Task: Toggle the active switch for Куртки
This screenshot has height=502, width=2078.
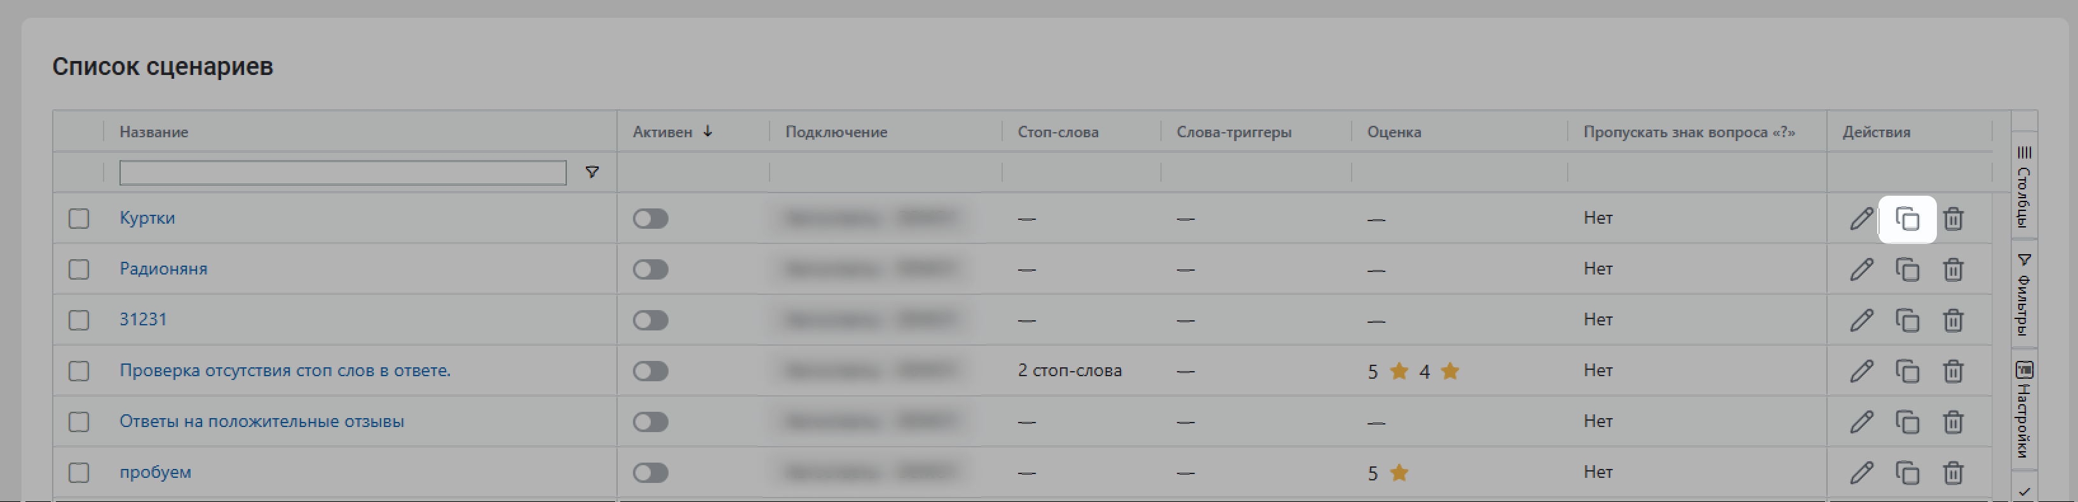Action: coord(650,219)
